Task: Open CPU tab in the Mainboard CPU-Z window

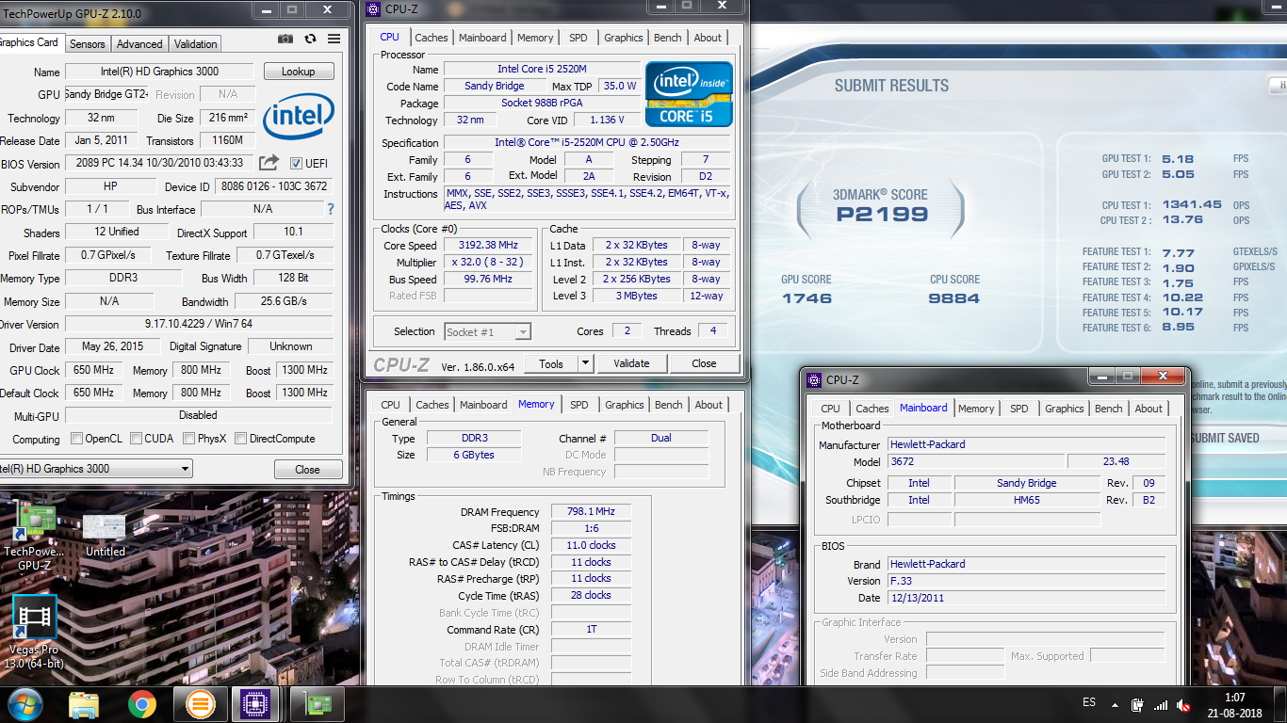Action: 830,409
